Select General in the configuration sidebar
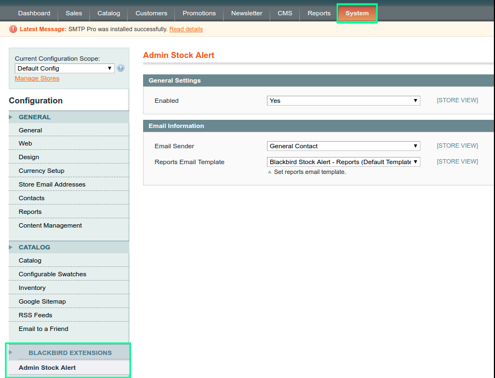This screenshot has width=495, height=378. pyautogui.click(x=69, y=130)
